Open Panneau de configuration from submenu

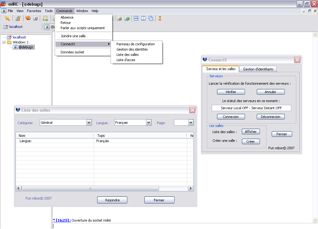pos(137,44)
